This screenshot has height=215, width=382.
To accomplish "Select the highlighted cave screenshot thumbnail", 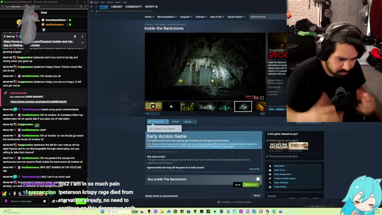I will (x=243, y=106).
